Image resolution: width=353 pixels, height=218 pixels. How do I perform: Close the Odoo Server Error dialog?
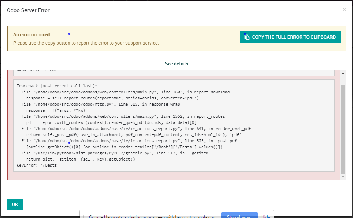coord(344,10)
